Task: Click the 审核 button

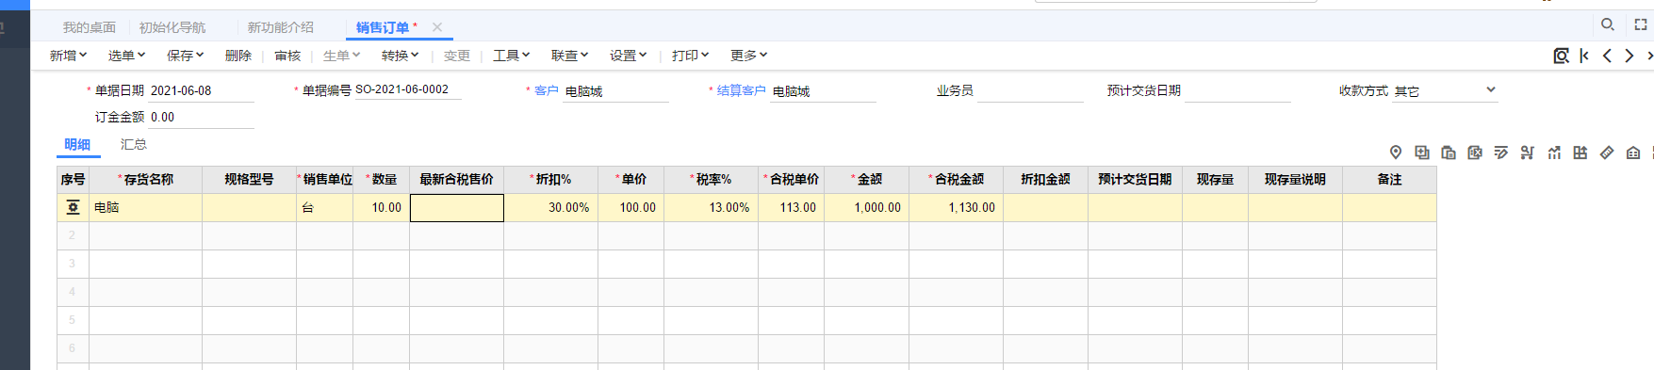Action: pyautogui.click(x=287, y=56)
